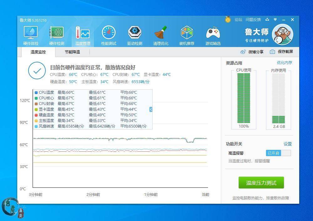The image size is (313, 221).
Task: Collapse the chart legend with blue chevron
Action: [x=151, y=109]
